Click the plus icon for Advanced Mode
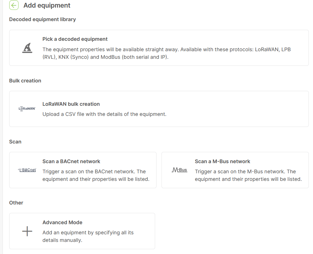The image size is (313, 254). tap(27, 231)
